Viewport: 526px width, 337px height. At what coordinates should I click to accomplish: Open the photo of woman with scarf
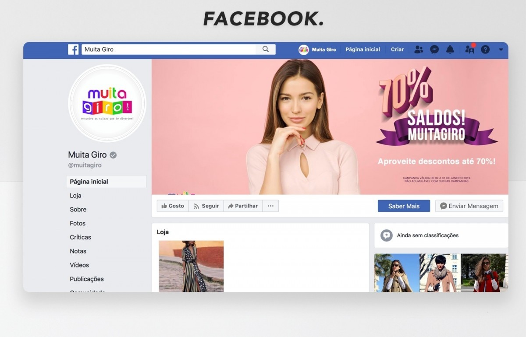[440, 273]
